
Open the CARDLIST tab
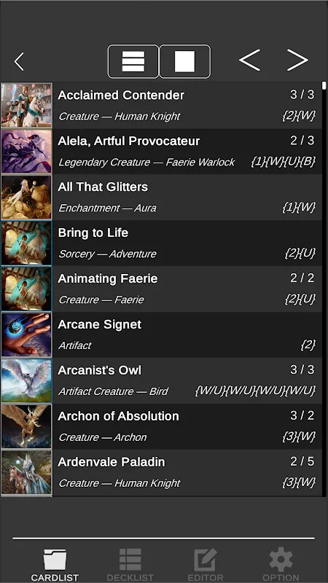(55, 564)
